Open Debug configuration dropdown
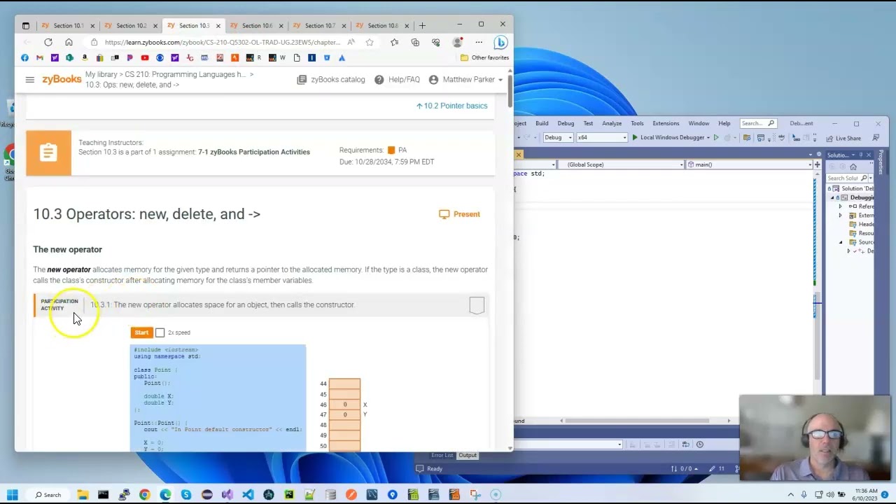 (558, 137)
